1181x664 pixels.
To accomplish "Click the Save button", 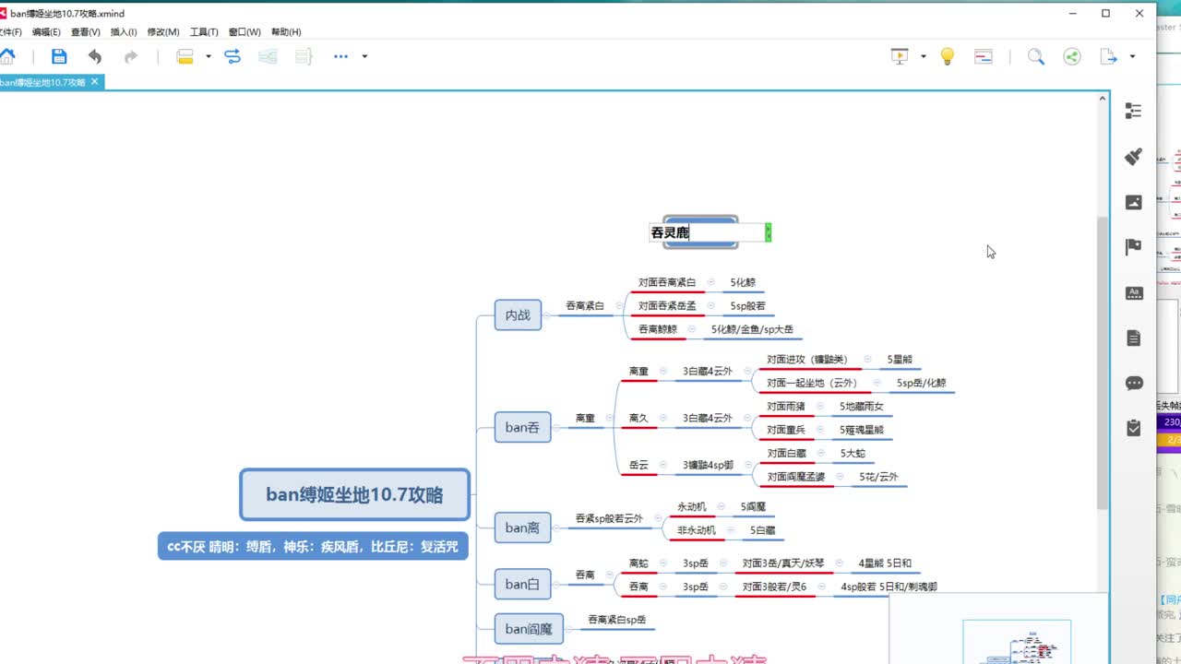I will tap(58, 56).
